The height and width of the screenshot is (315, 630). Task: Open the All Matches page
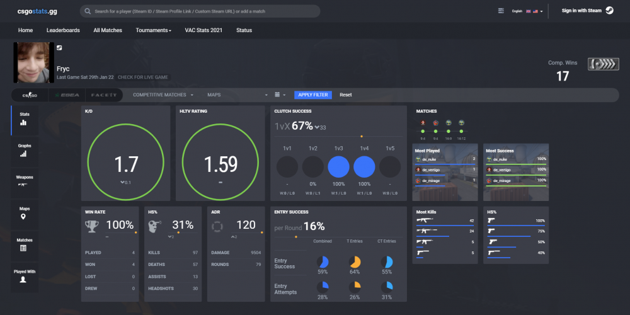tap(108, 30)
